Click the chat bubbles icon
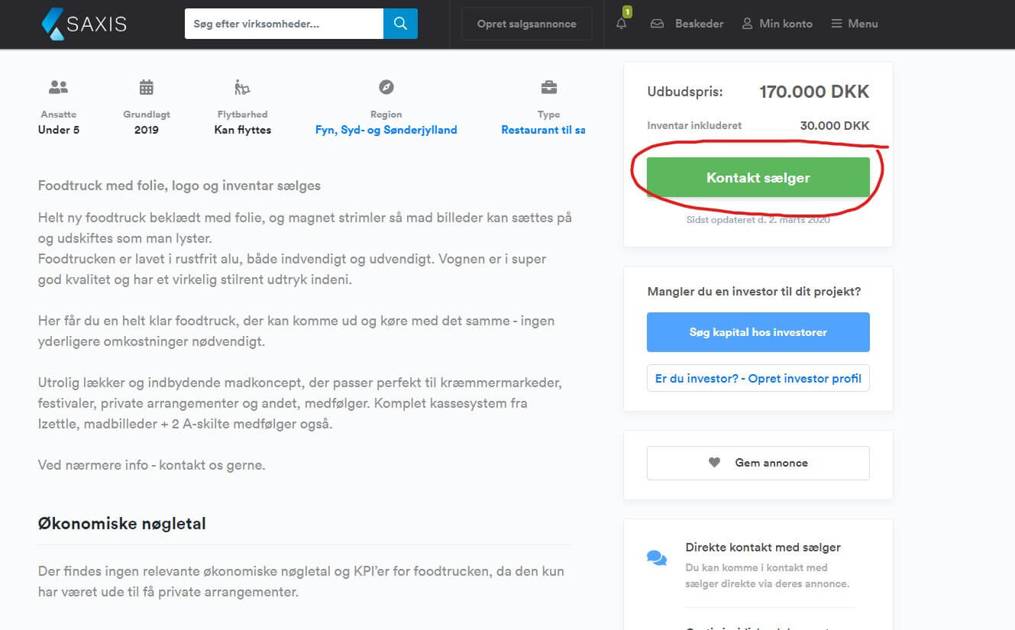1015x630 pixels. click(657, 558)
